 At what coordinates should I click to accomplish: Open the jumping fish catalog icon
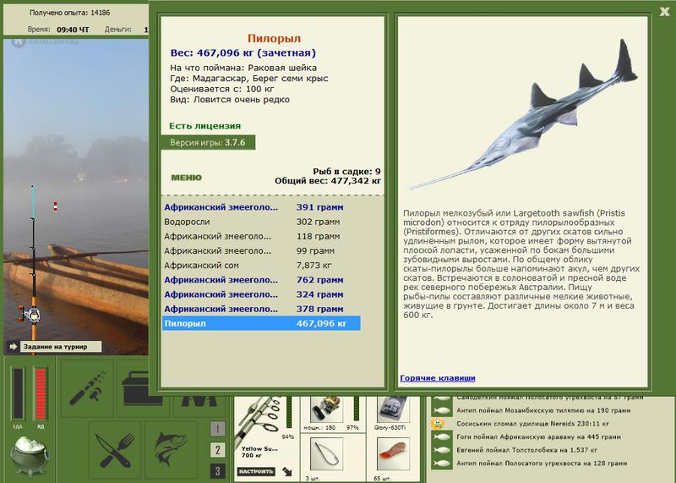click(171, 450)
